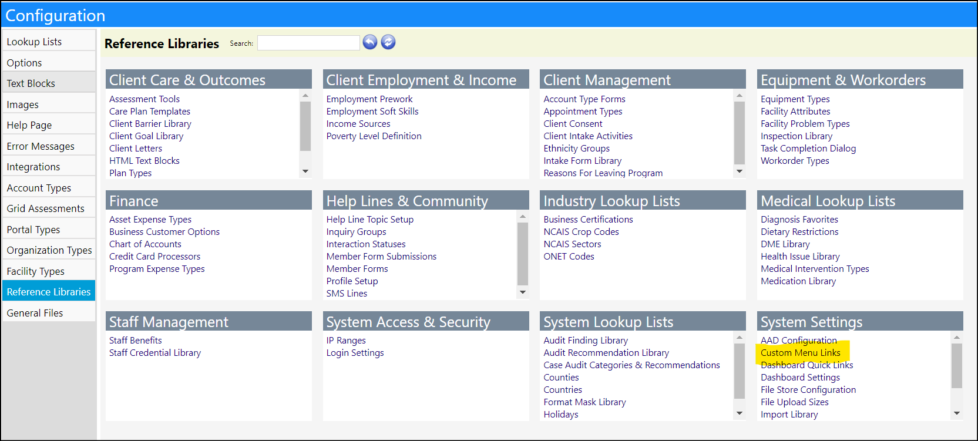Open Login Settings
The width and height of the screenshot is (978, 441).
coord(355,353)
